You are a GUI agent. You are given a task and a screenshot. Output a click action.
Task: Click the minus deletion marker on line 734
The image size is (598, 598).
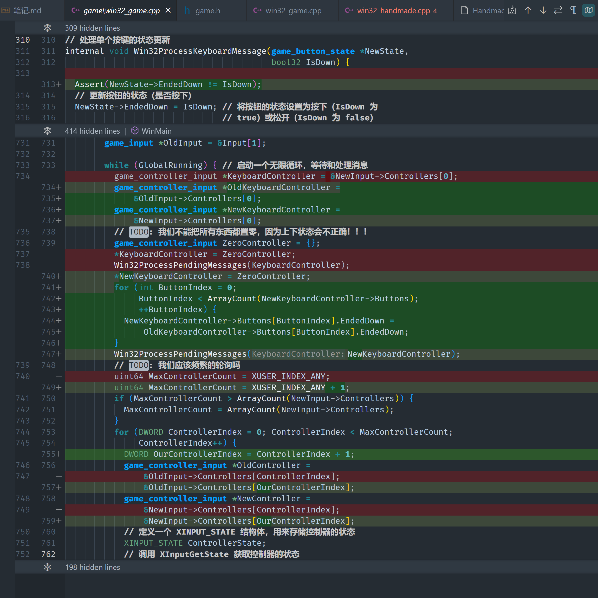59,176
